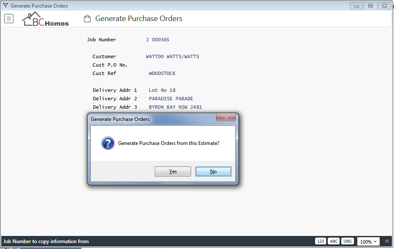394x249 pixels.
Task: Click the shopping bag icon beside title
Action: (87, 19)
